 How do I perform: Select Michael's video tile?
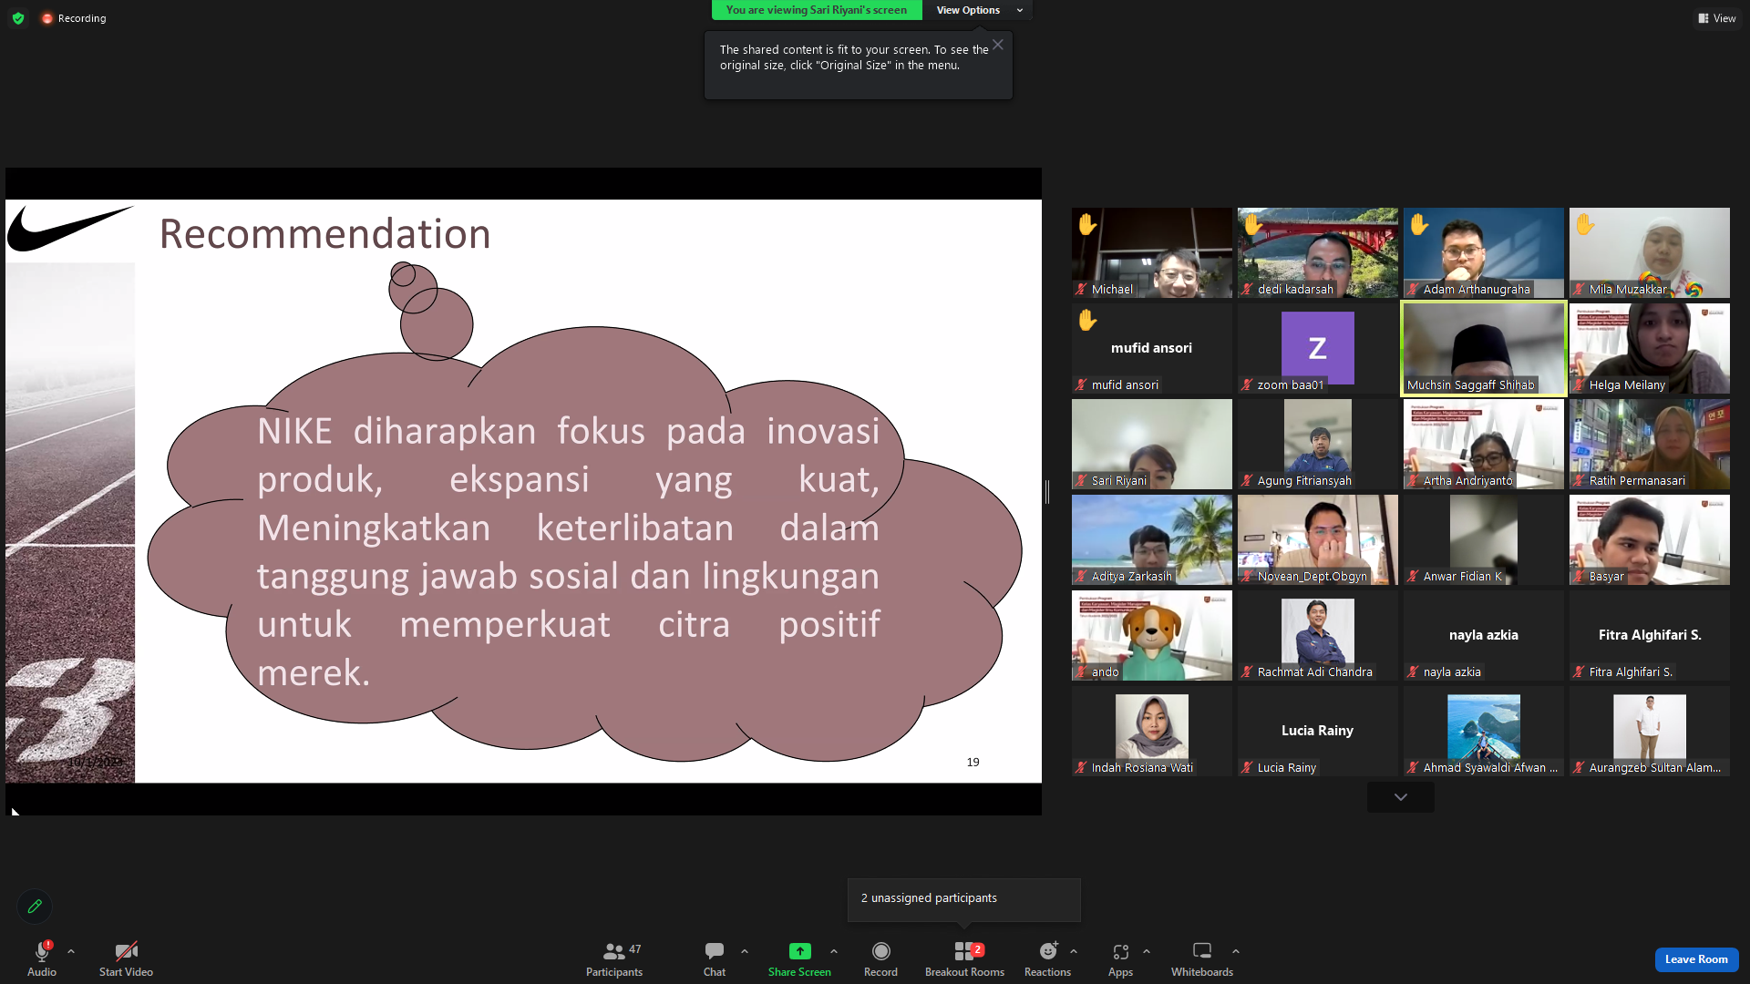[1152, 252]
